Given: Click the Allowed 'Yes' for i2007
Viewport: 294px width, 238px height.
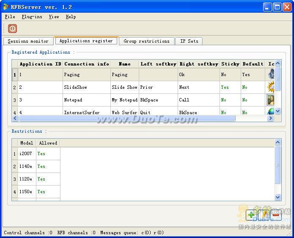Looking at the screenshot, I should [48, 154].
